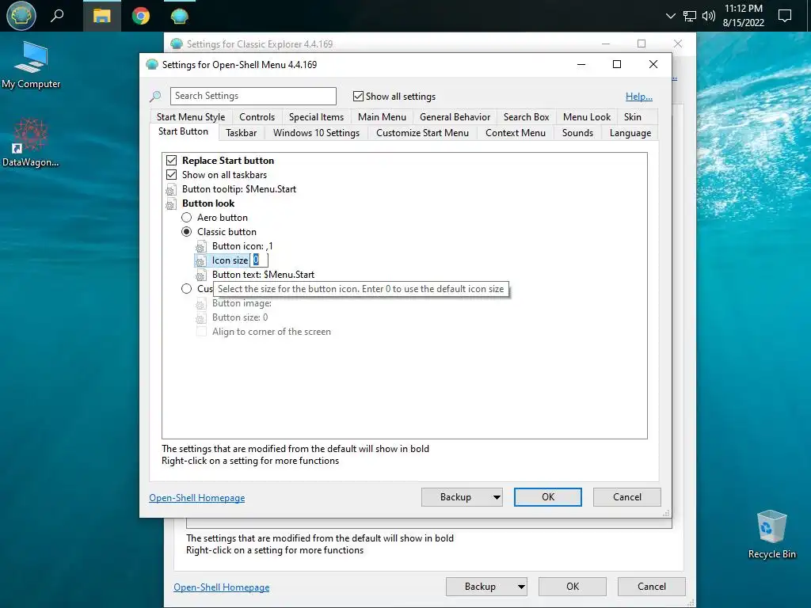Expand Backup dropdown arrow in Classic Explorer window
Viewport: 811px width, 608px height.
click(521, 587)
